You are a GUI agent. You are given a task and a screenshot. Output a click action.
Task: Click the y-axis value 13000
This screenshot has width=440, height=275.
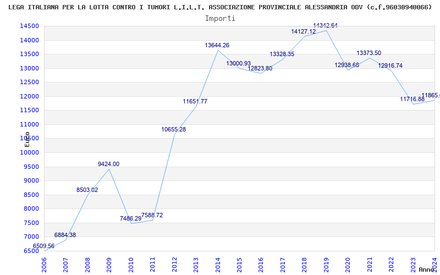tap(29, 68)
